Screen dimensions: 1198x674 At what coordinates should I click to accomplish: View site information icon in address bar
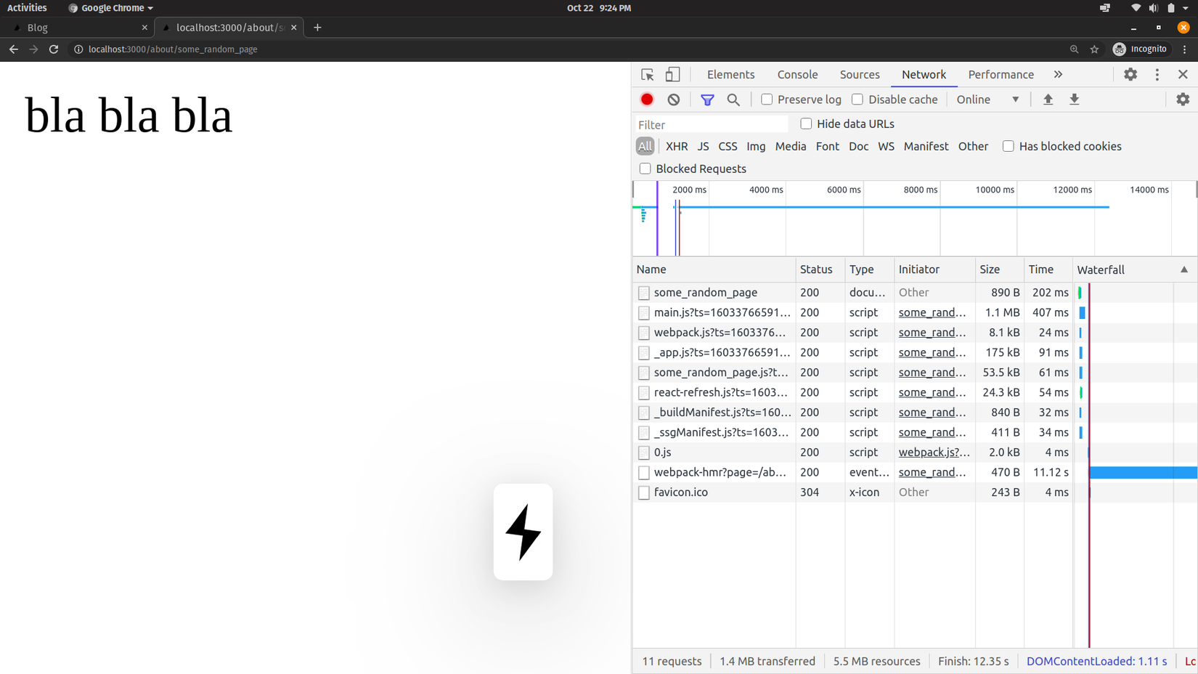tap(78, 49)
